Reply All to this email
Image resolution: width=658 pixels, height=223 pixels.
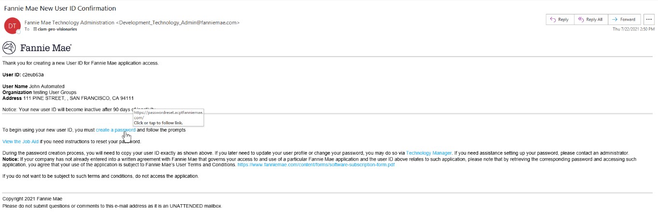tap(590, 20)
